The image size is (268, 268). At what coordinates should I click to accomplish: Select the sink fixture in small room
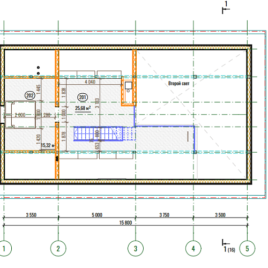tap(128, 87)
